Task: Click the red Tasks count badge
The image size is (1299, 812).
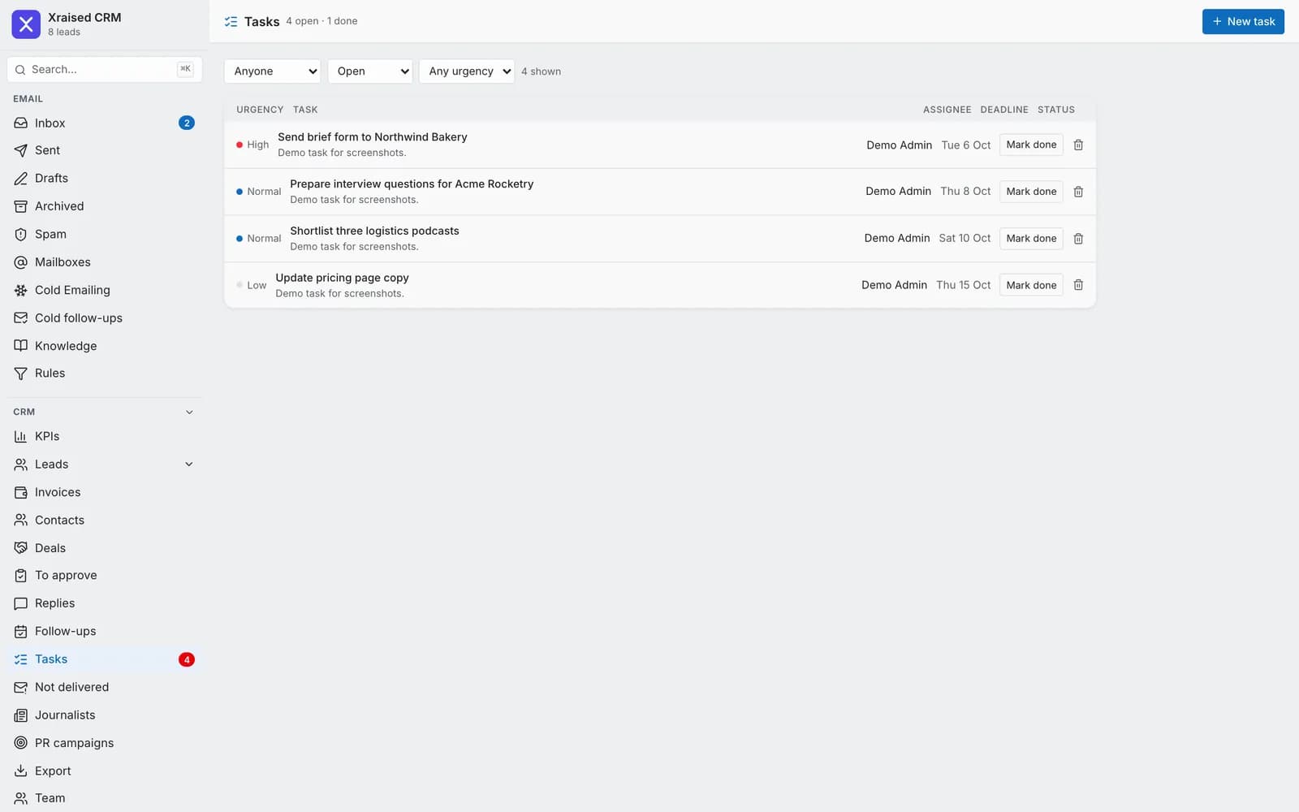Action: tap(187, 659)
